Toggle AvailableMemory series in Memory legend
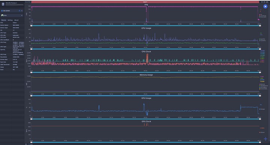 click(x=264, y=89)
